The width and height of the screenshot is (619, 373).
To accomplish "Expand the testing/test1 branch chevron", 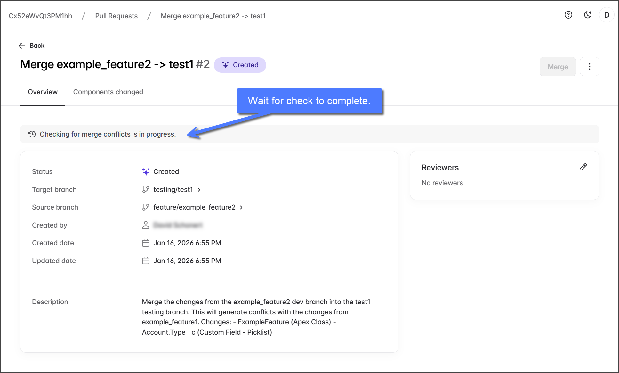I will point(199,190).
